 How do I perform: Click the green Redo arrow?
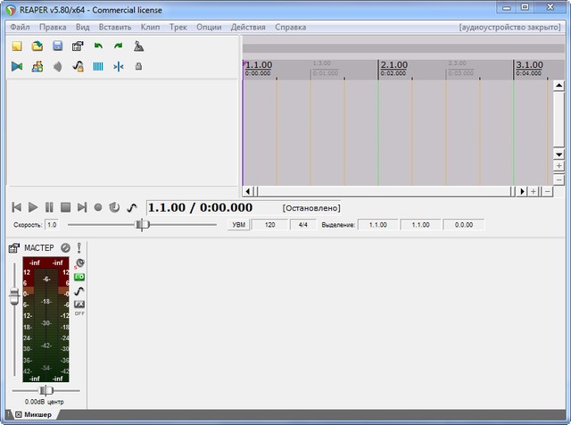click(x=118, y=46)
